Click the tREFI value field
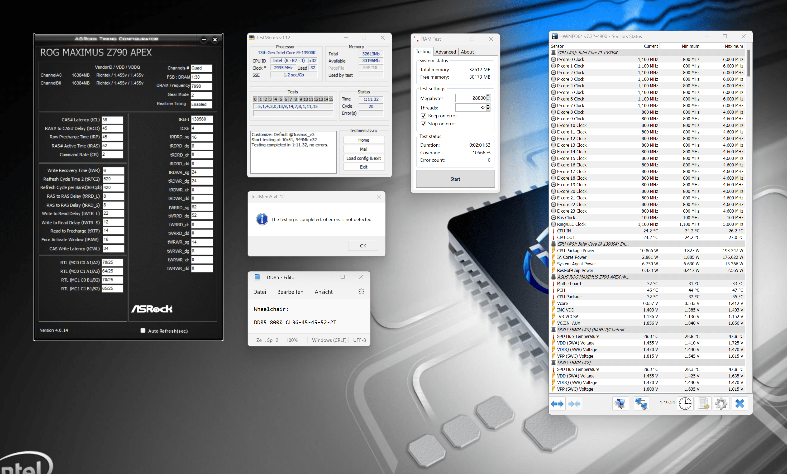The image size is (787, 474). click(x=202, y=119)
